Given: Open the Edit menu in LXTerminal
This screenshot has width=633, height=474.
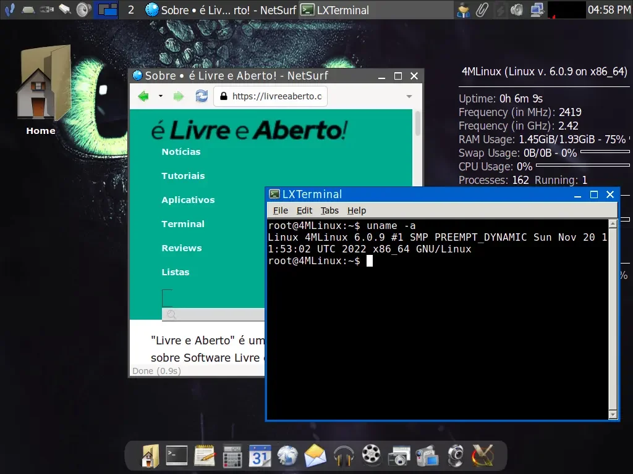Looking at the screenshot, I should coord(304,210).
